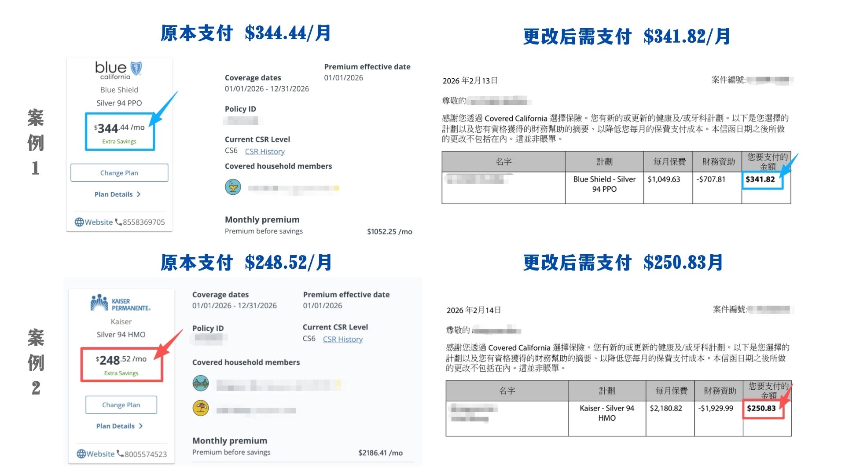Click the highlighted $250.83 table cell
This screenshot has height=475, width=845.
click(x=763, y=409)
